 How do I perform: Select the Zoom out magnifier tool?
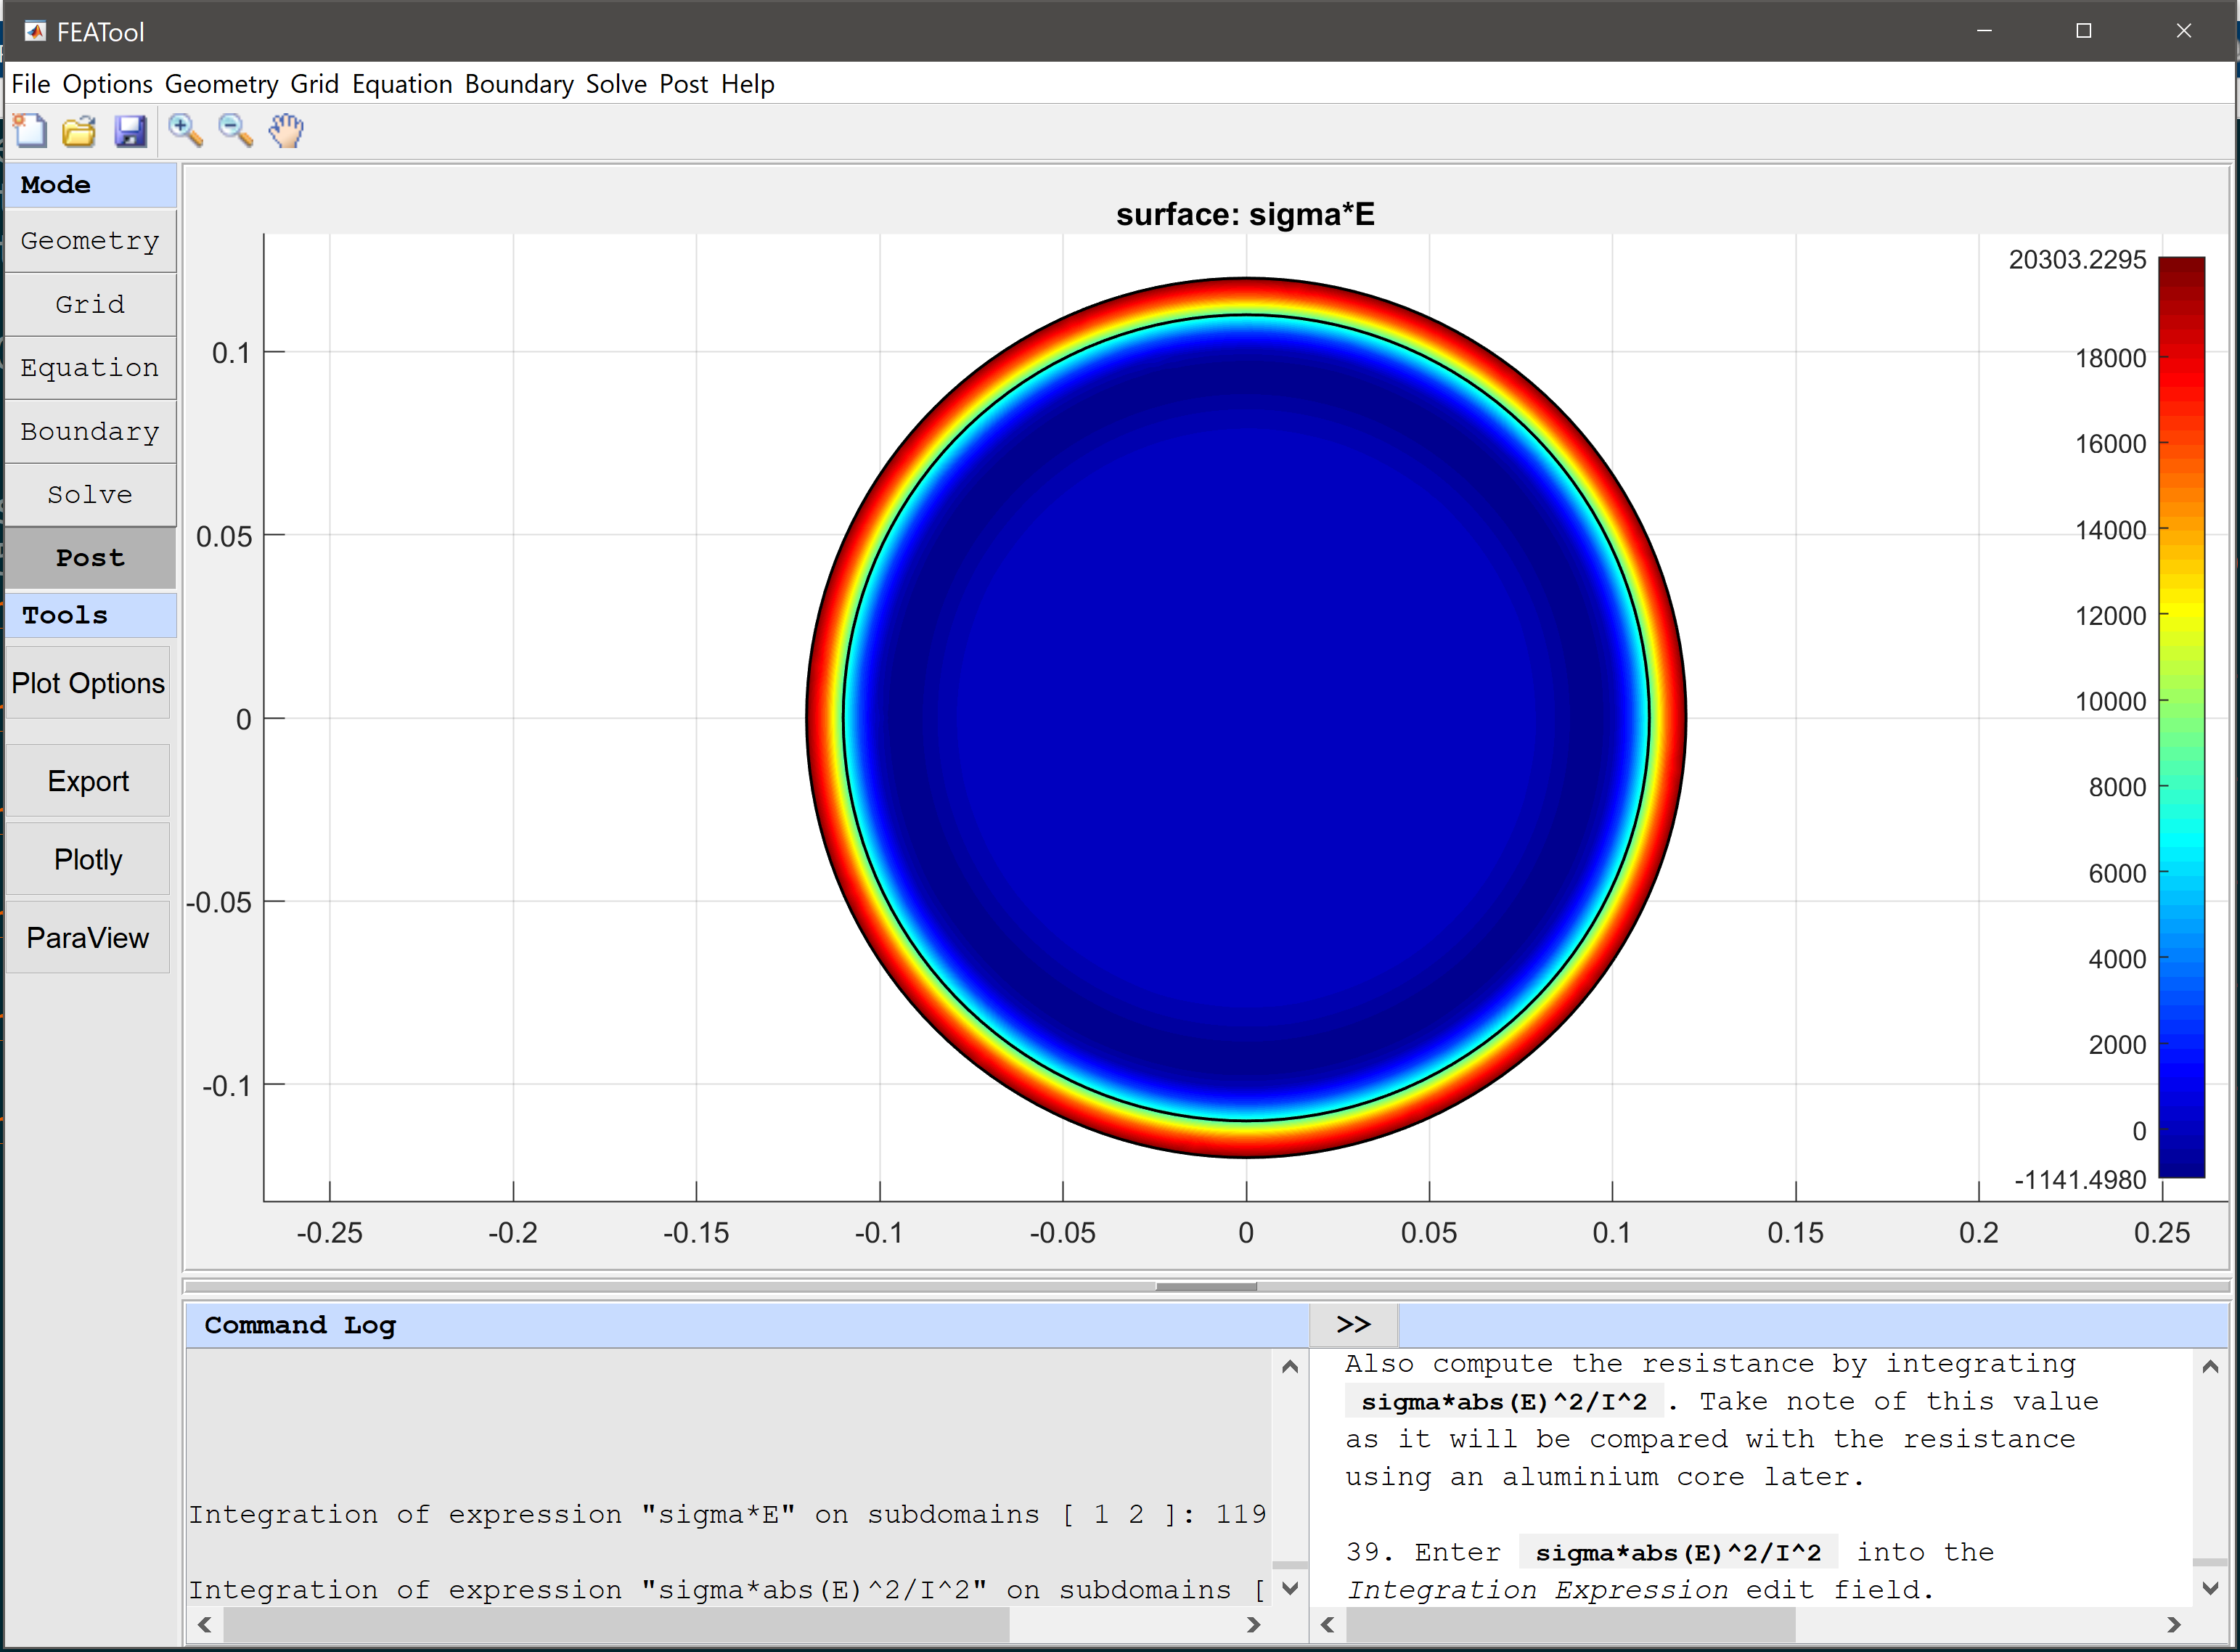[x=236, y=130]
